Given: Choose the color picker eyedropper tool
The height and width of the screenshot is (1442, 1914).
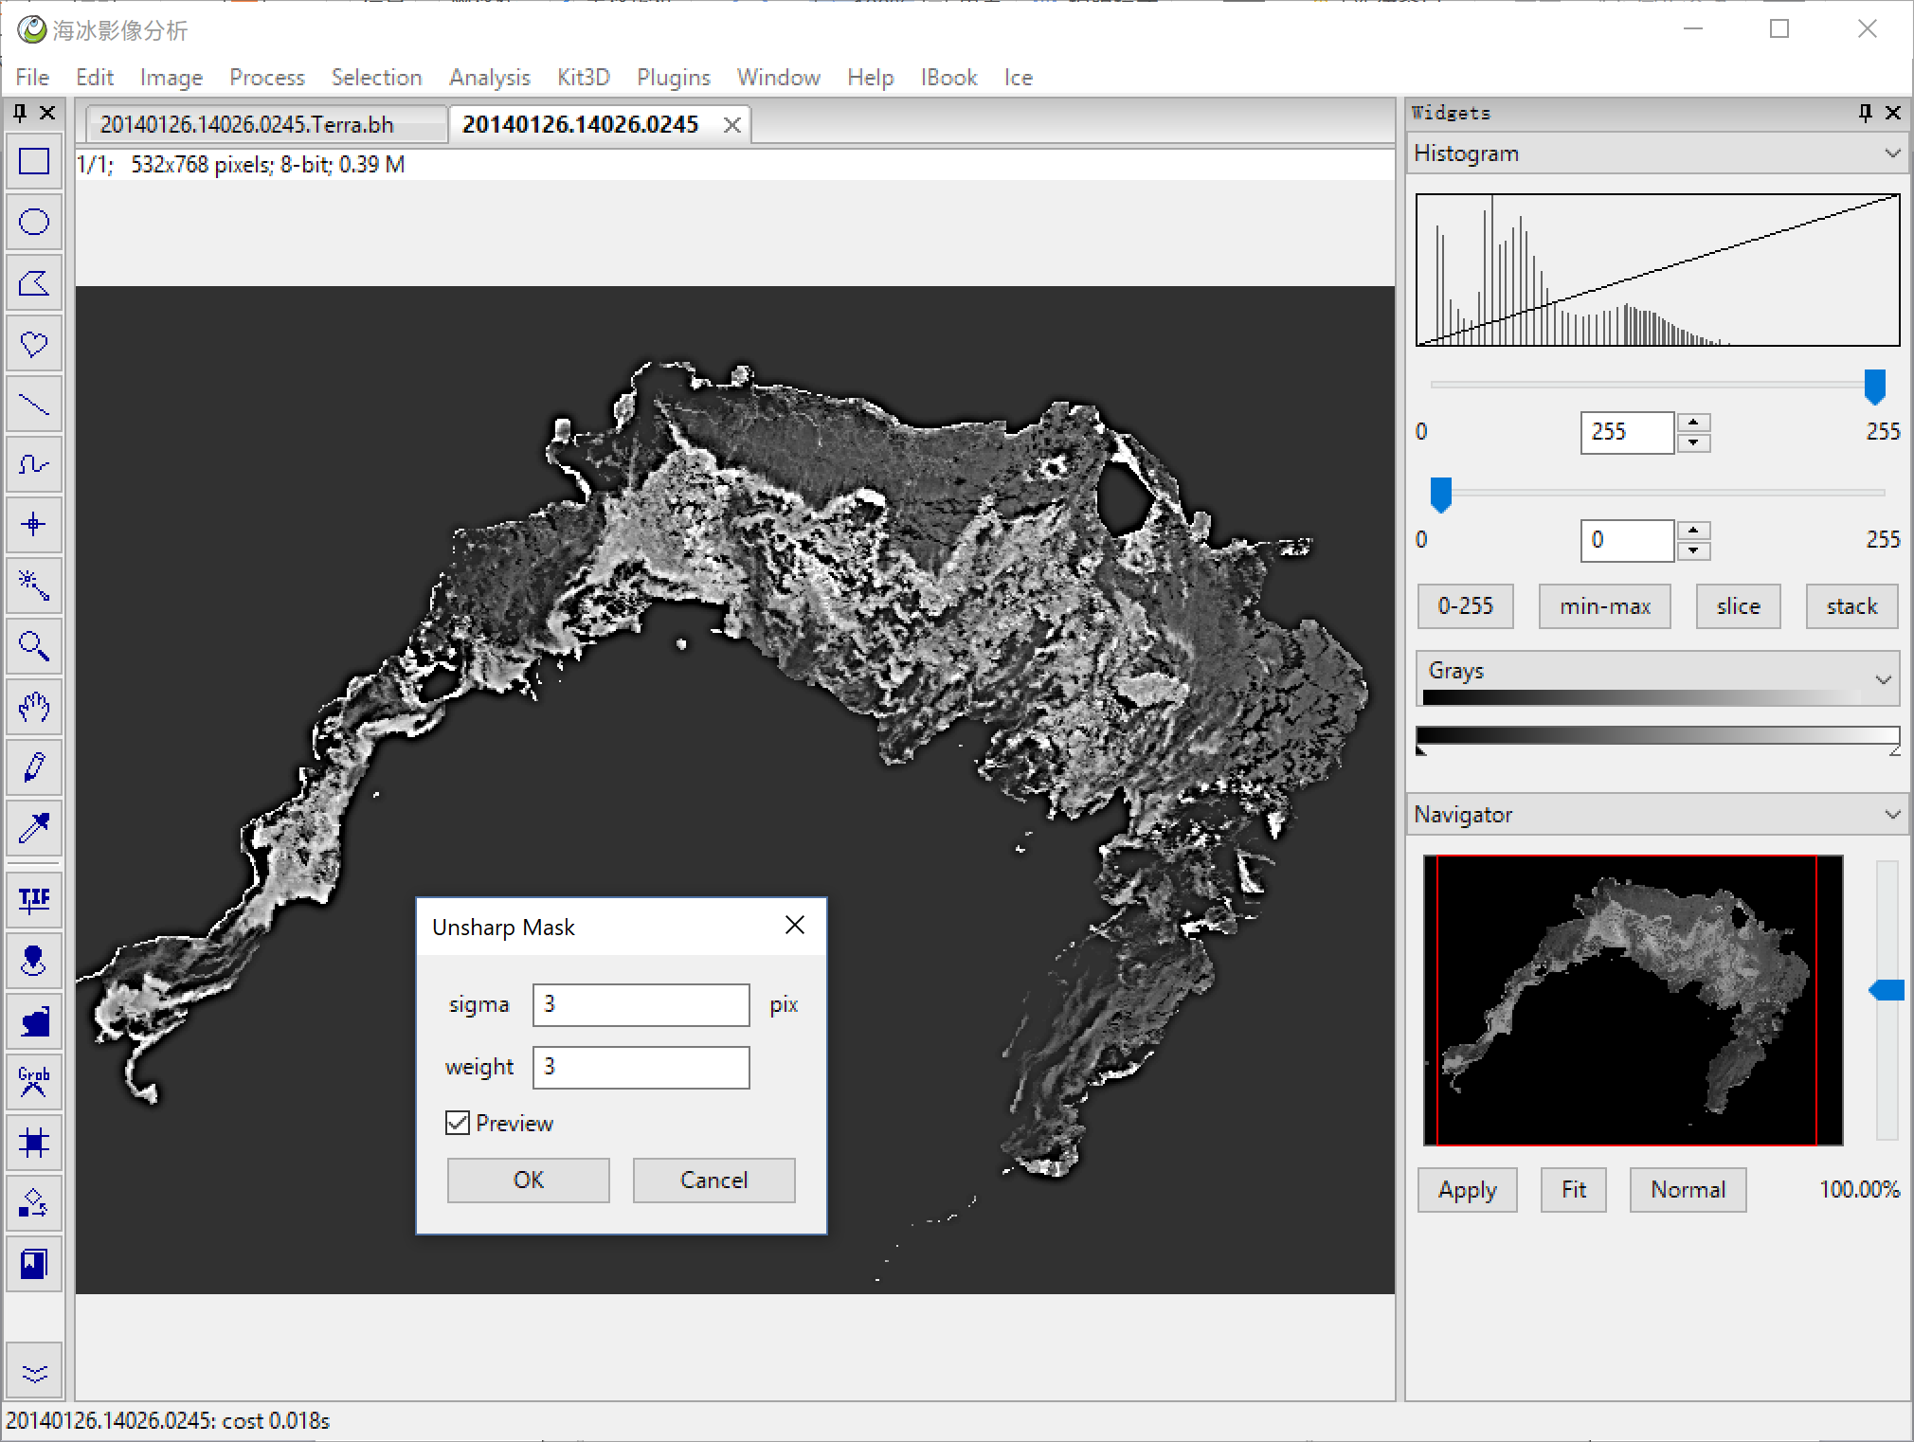Looking at the screenshot, I should [x=34, y=828].
